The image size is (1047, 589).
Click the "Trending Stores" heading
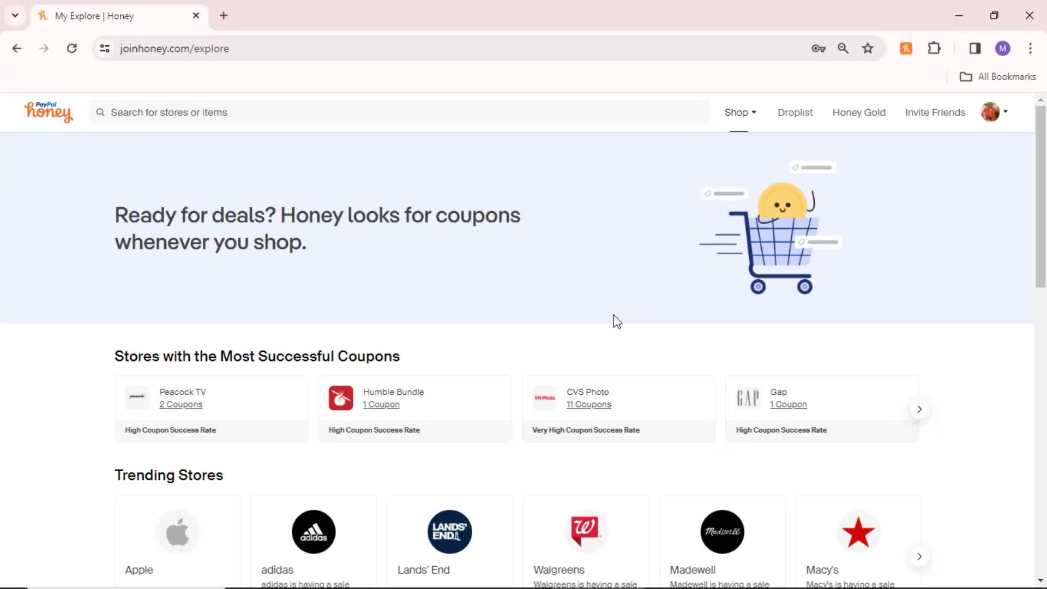169,475
